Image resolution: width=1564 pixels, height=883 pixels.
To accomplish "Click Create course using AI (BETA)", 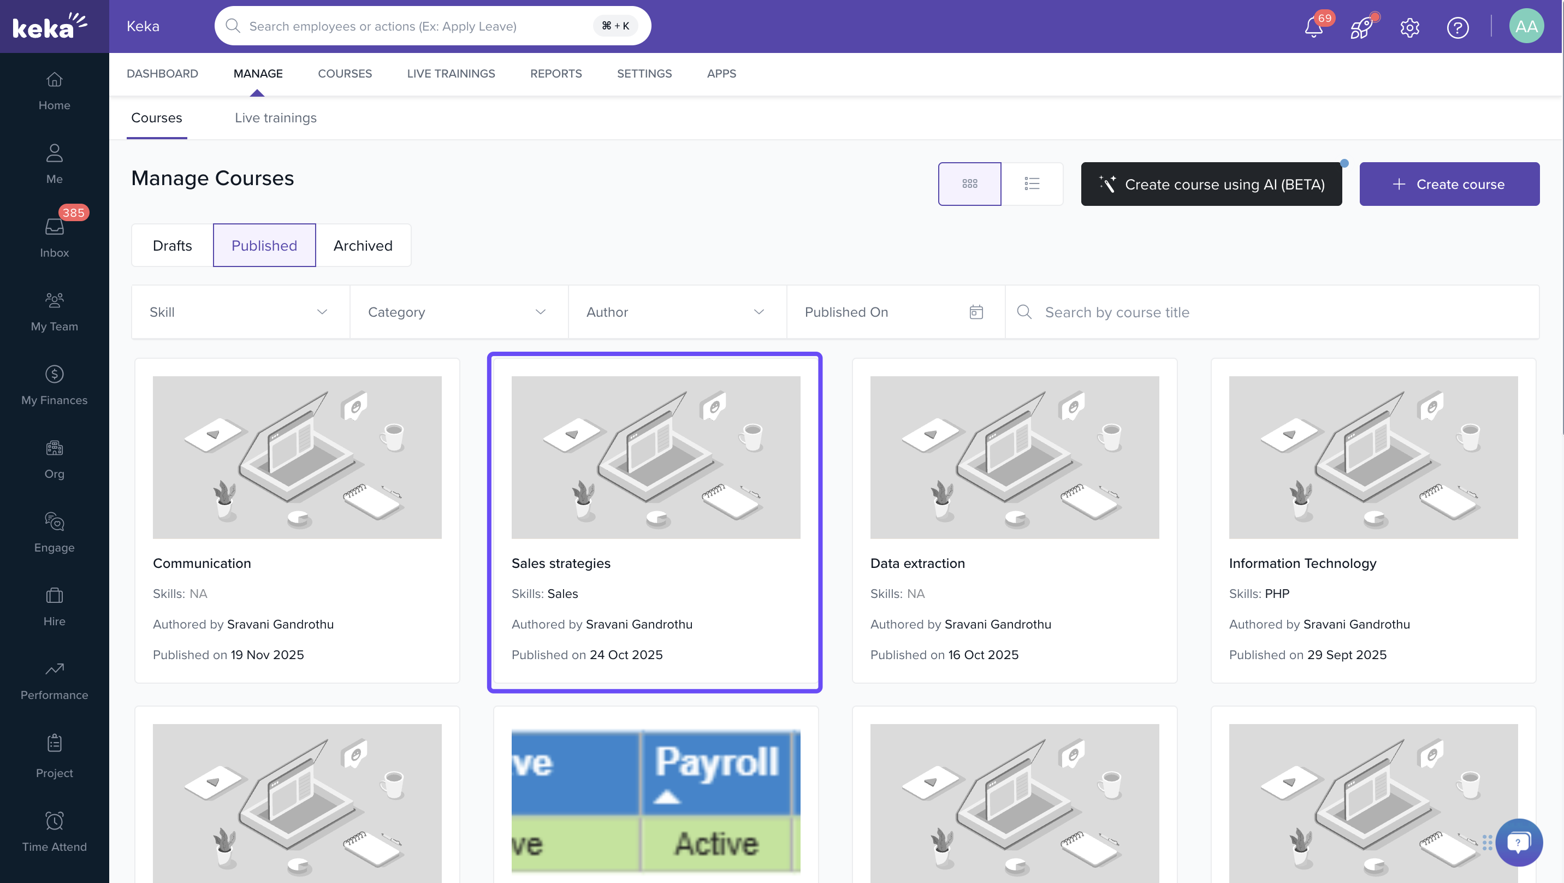I will tap(1211, 184).
